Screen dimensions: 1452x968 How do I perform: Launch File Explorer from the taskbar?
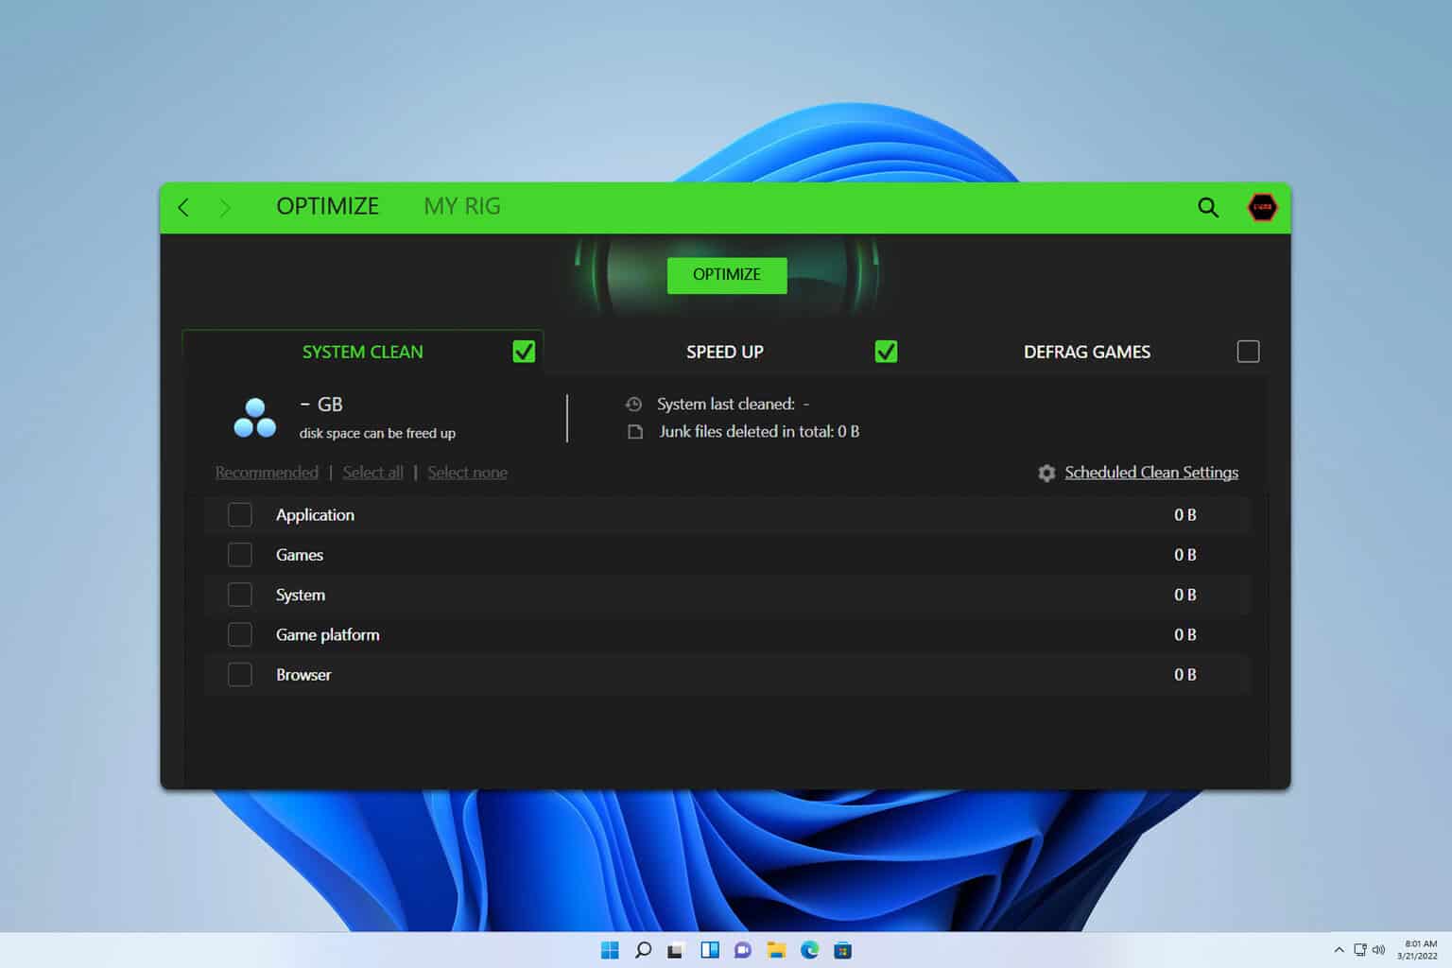(776, 950)
